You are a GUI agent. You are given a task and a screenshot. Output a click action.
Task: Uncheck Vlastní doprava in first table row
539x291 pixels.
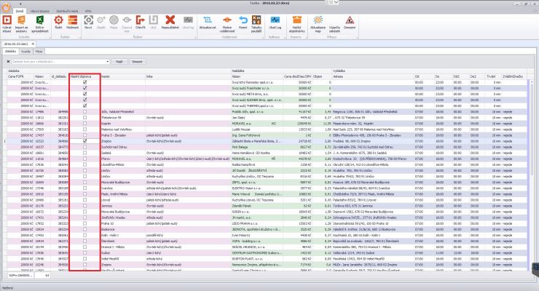coord(85,82)
